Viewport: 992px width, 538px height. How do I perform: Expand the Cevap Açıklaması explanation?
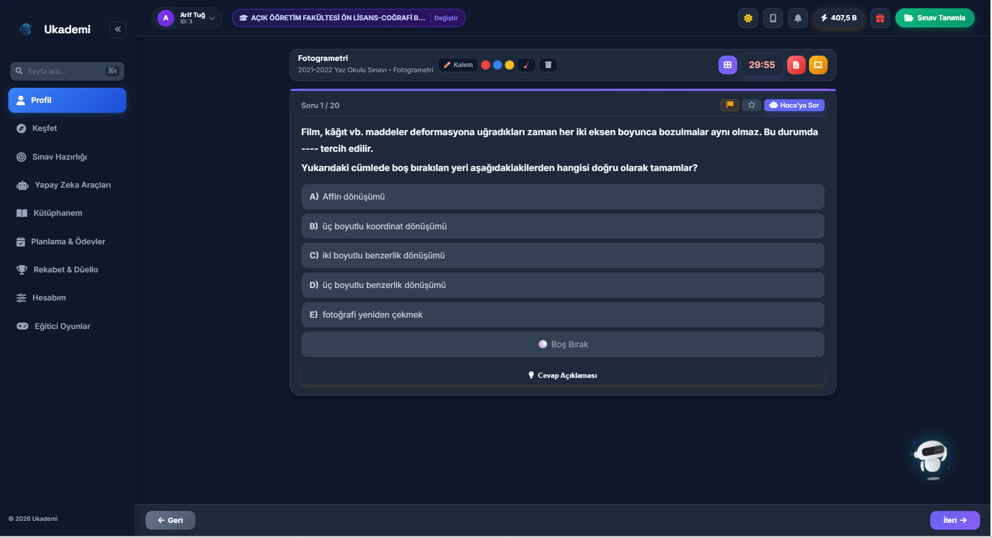(x=563, y=375)
